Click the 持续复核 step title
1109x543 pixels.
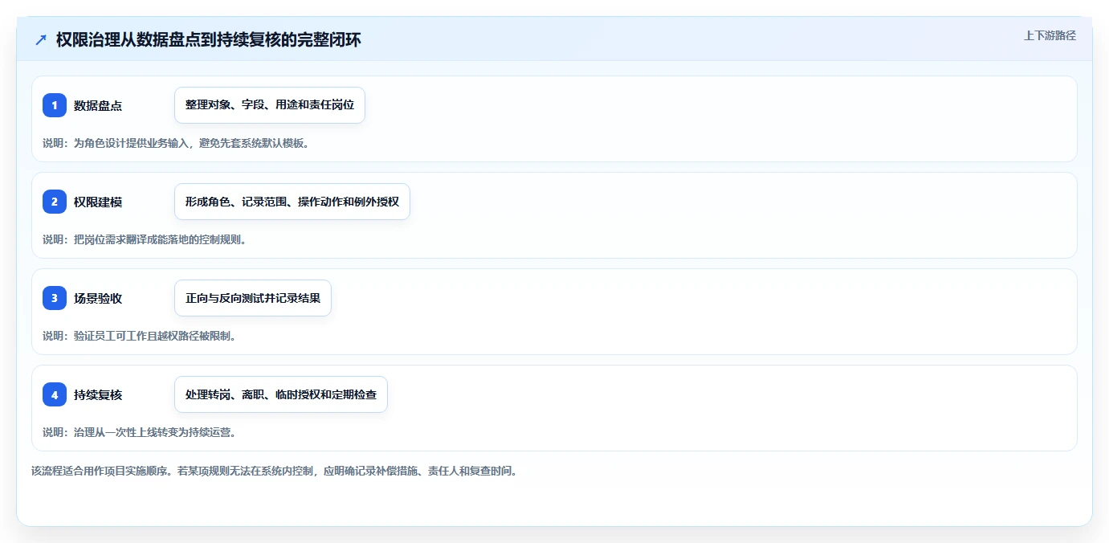[98, 394]
